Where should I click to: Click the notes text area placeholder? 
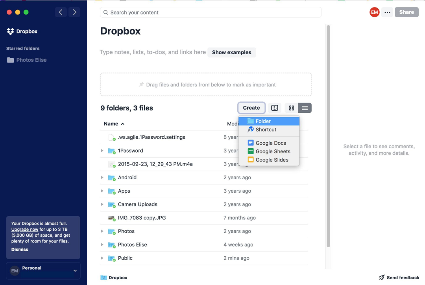(x=153, y=52)
